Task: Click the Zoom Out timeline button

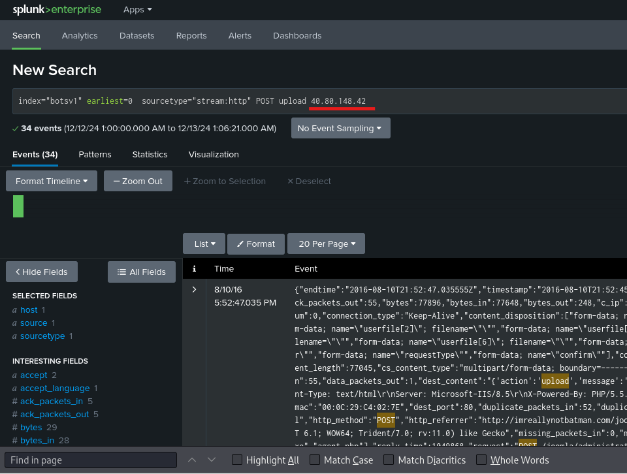Action: point(138,181)
